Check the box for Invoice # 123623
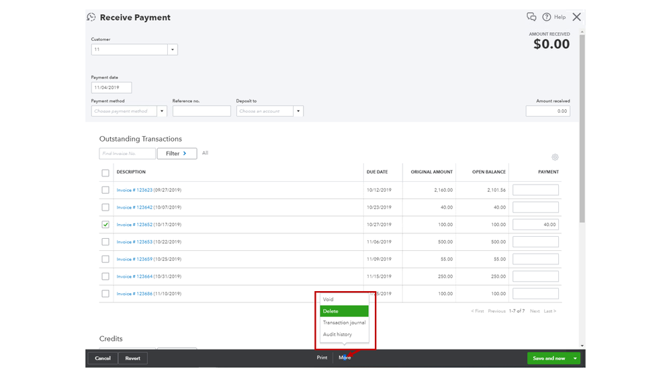Image resolution: width=671 pixels, height=377 pixels. click(x=105, y=191)
